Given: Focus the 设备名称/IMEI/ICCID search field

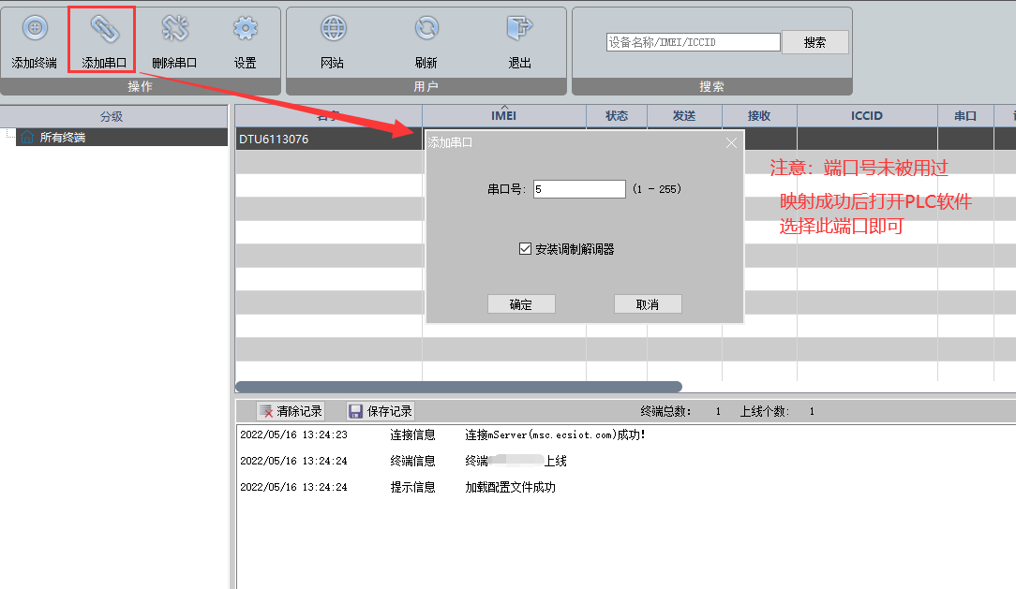Looking at the screenshot, I should (694, 42).
